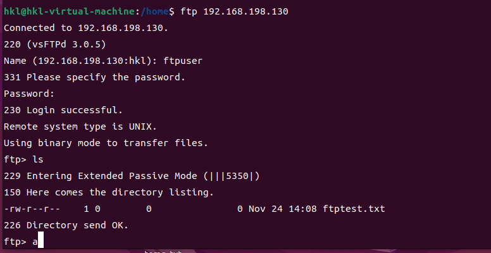The image size is (491, 253).
Task: Click the 'Connected to 192.168.198.130.' line
Action: coord(86,28)
